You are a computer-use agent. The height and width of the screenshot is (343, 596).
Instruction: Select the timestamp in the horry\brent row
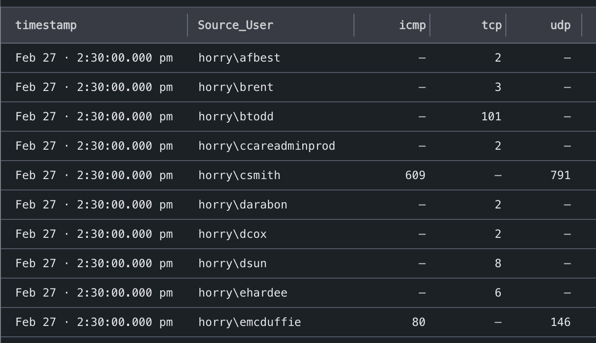click(x=94, y=87)
